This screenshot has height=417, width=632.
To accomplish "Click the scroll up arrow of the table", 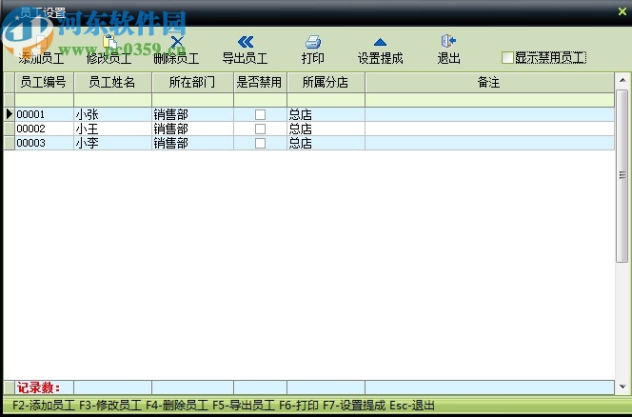I will tap(622, 80).
